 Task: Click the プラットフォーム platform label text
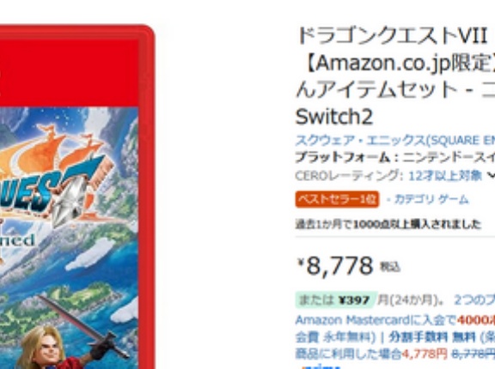point(343,157)
